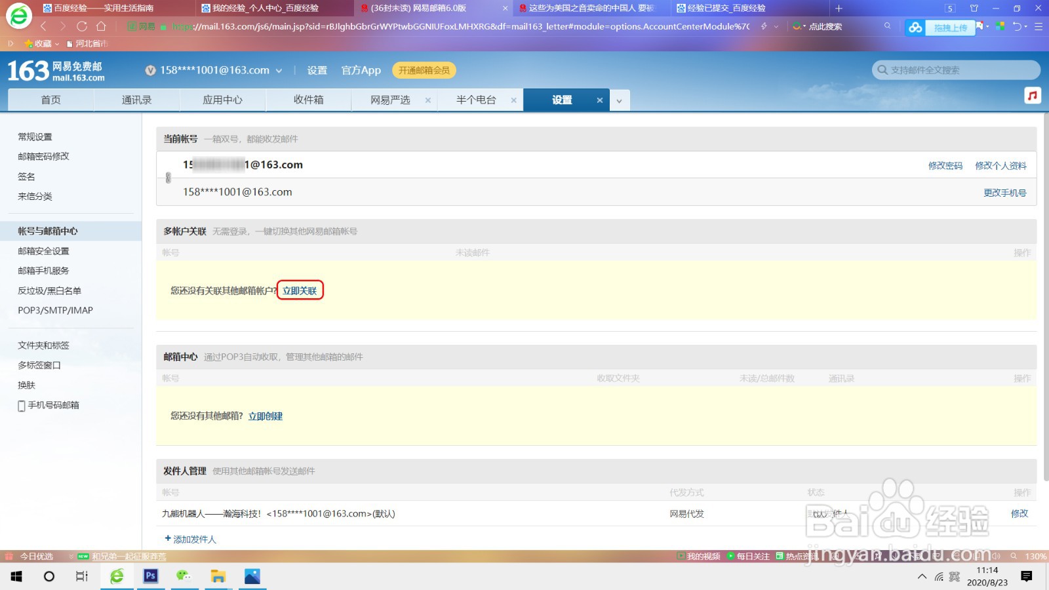Open Photos app on taskbar
The image size is (1049, 590).
point(252,576)
